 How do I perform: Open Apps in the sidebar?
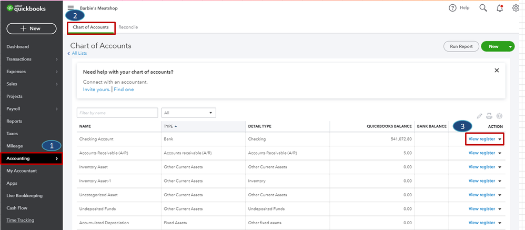coord(12,183)
